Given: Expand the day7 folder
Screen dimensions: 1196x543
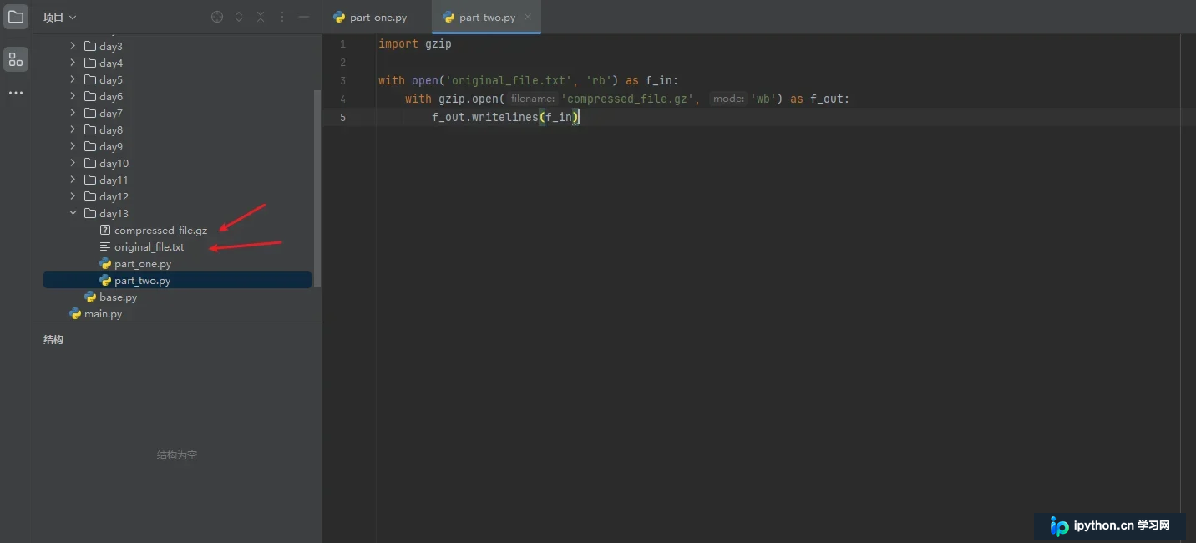Looking at the screenshot, I should [x=73, y=114].
